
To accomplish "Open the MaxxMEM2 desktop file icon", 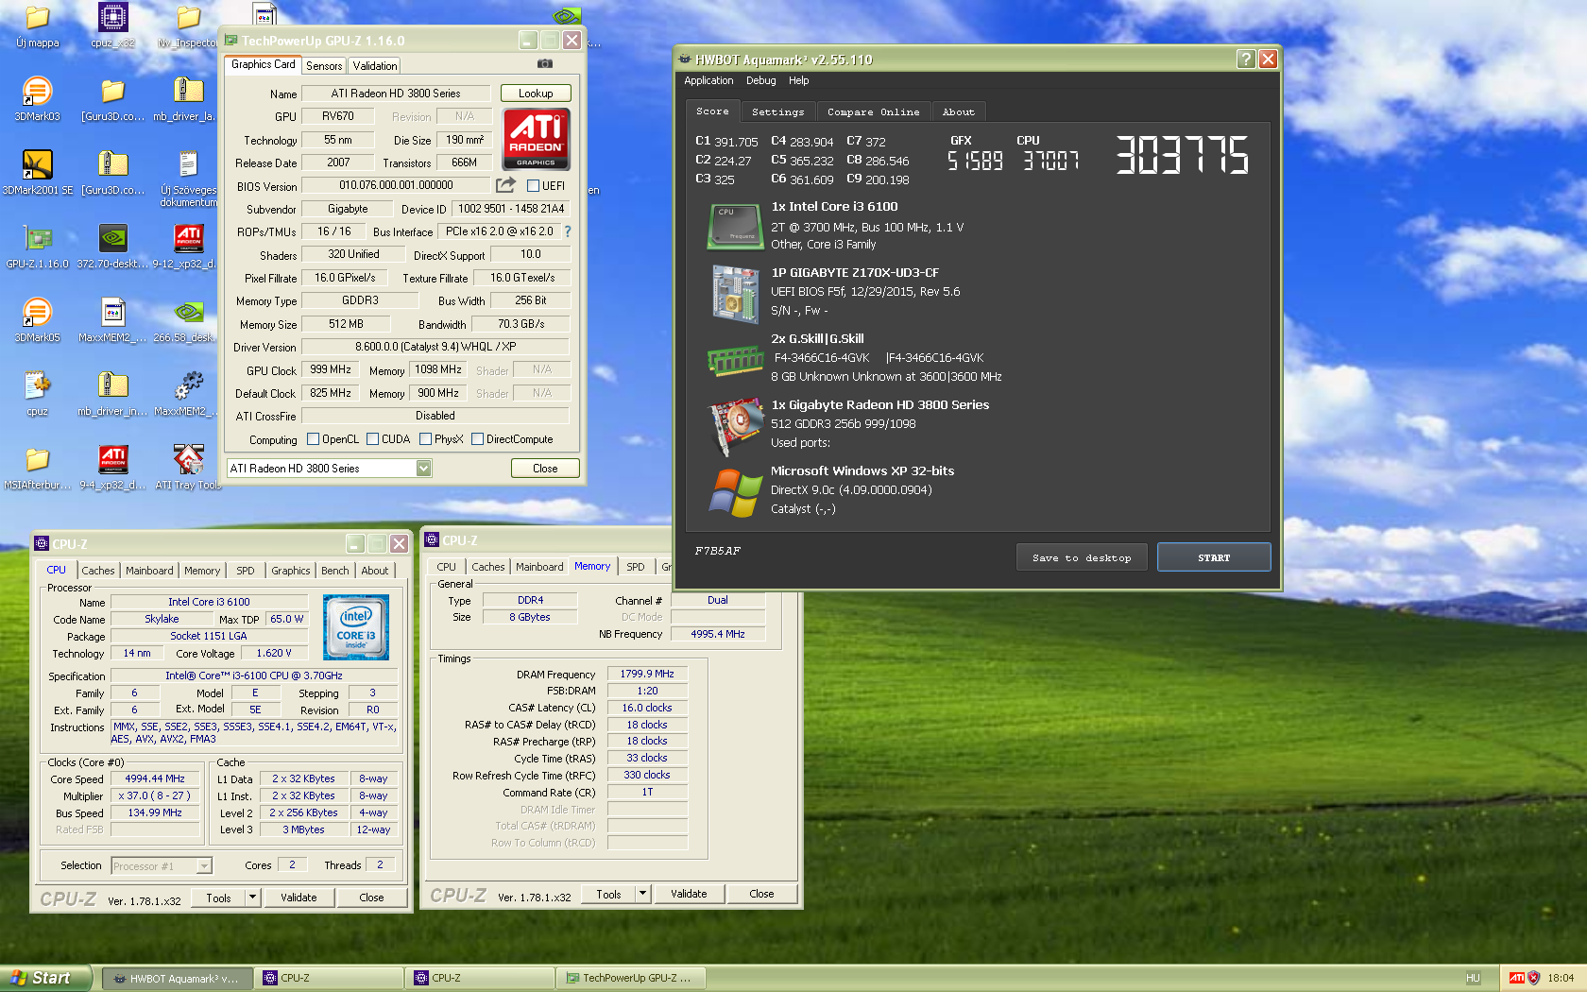I will click(x=112, y=320).
